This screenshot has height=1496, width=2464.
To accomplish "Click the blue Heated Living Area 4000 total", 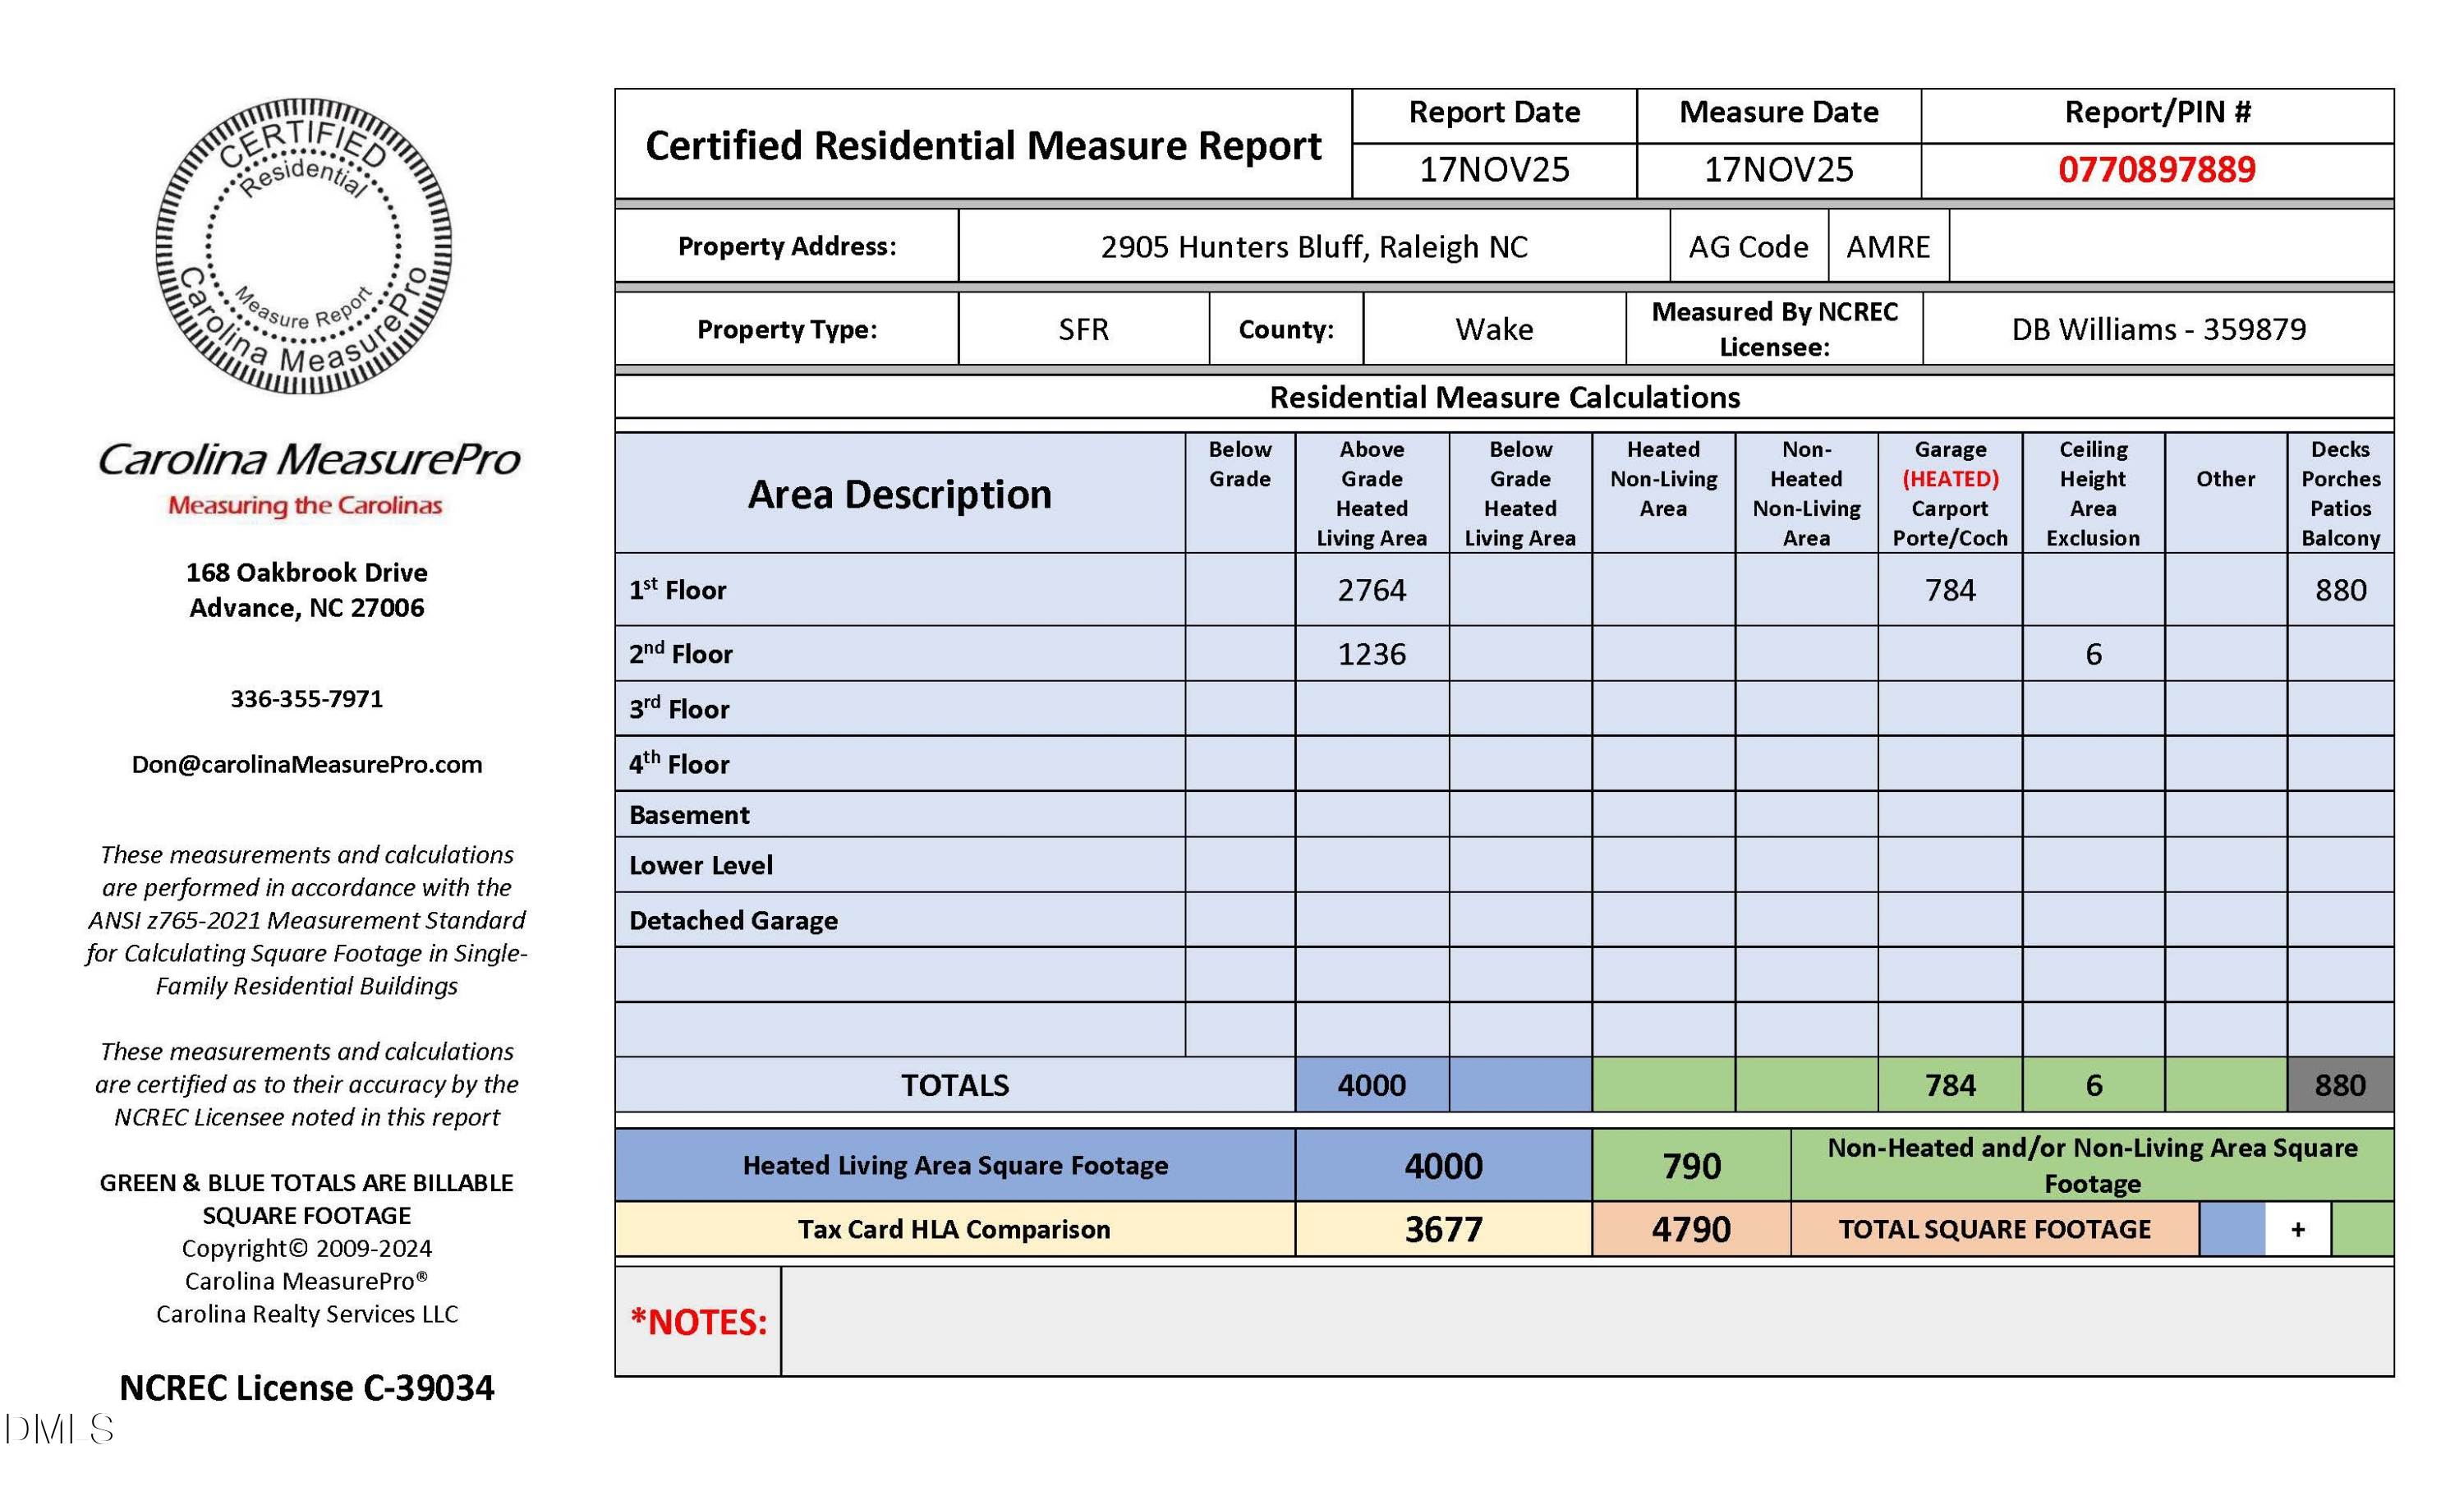I will point(1442,1166).
